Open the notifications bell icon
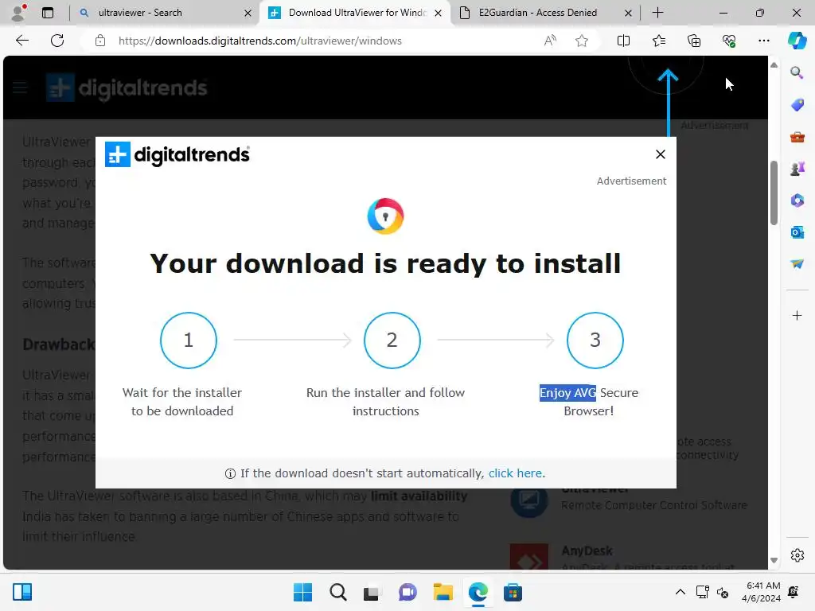The width and height of the screenshot is (815, 611). 794,592
